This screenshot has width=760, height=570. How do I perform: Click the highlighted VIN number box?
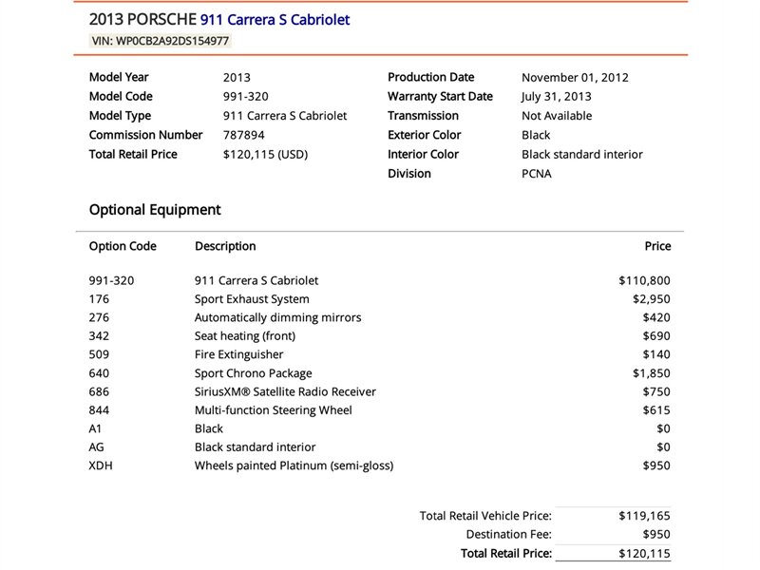[x=160, y=41]
